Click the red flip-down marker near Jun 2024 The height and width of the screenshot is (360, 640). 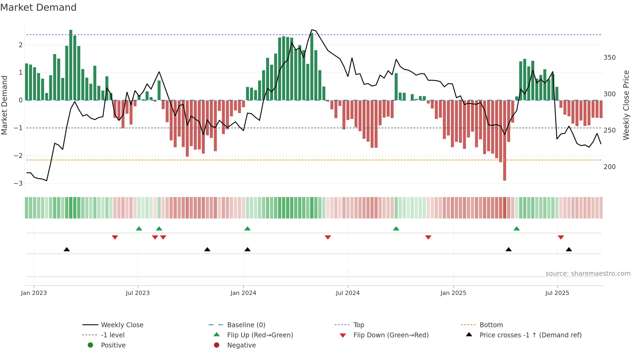click(328, 237)
